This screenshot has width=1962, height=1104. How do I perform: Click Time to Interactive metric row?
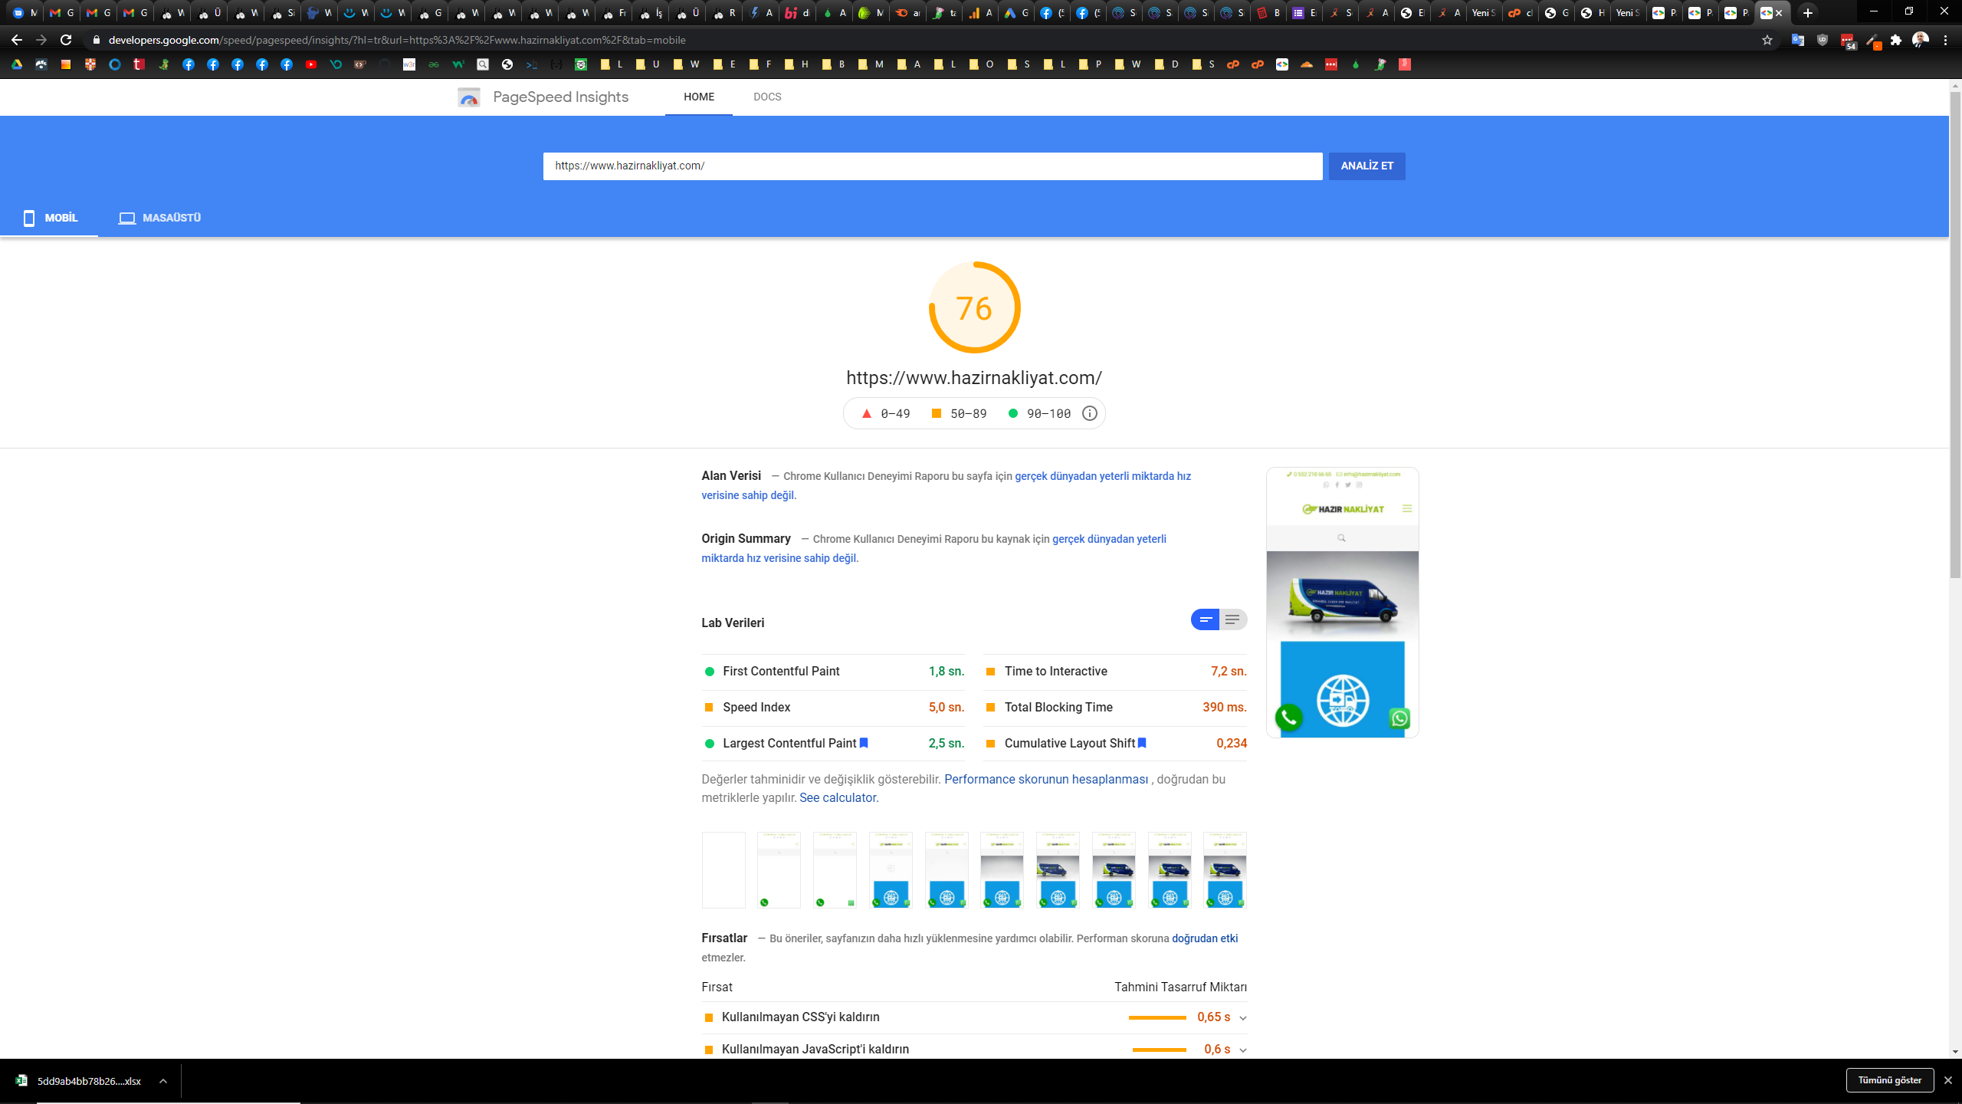point(1115,672)
